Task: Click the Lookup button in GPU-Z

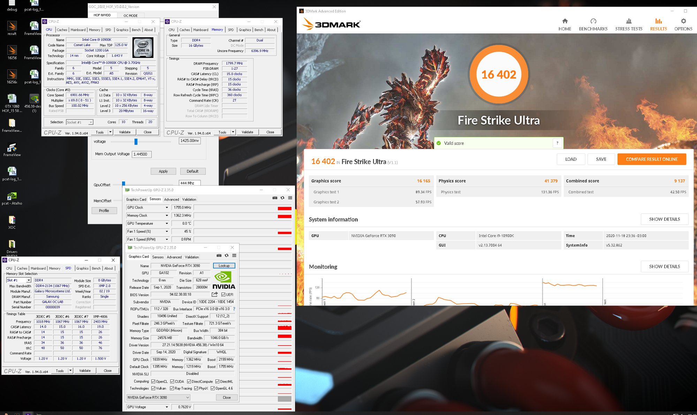Action: (224, 266)
